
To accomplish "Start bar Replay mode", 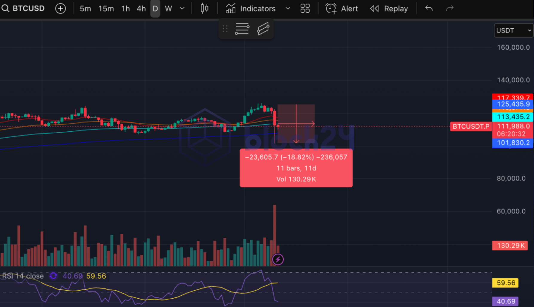I will [389, 9].
